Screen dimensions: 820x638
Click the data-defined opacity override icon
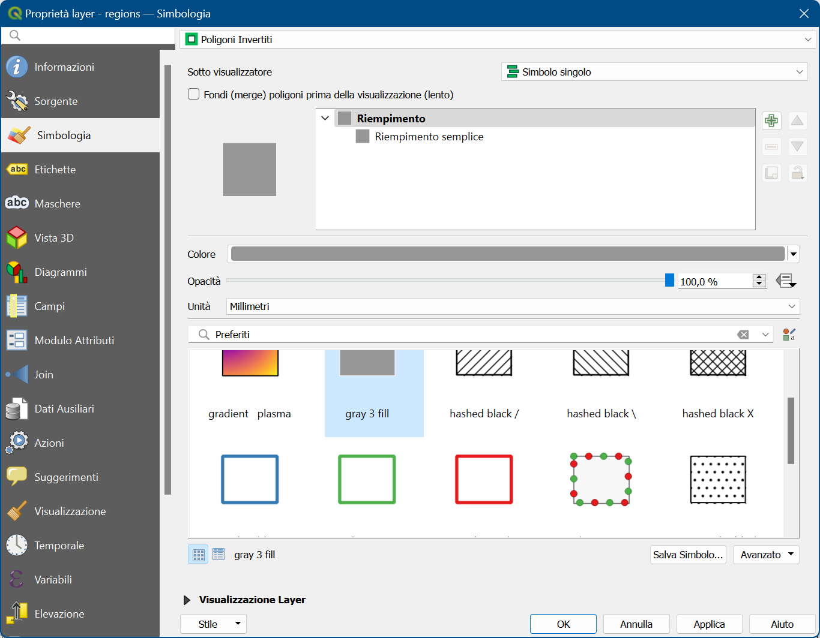tap(786, 281)
